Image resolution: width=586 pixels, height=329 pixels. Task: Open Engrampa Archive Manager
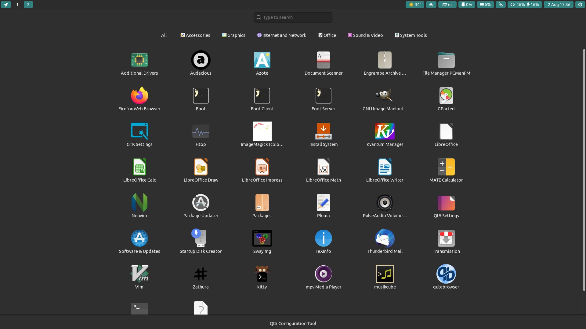[385, 63]
